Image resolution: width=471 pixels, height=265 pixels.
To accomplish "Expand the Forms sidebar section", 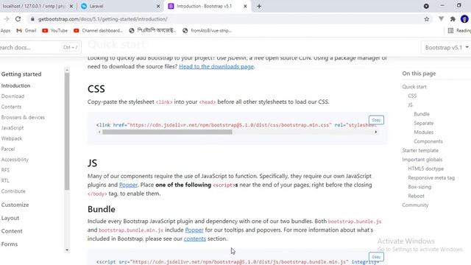I will (x=10, y=244).
